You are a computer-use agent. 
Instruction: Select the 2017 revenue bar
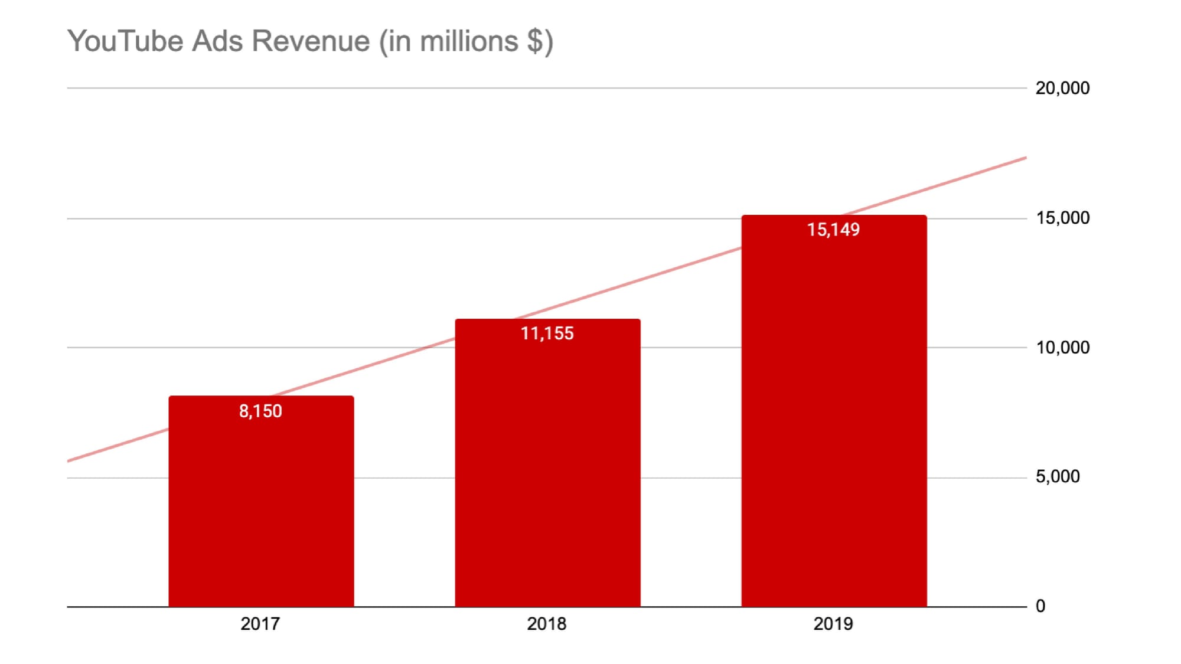point(261,501)
